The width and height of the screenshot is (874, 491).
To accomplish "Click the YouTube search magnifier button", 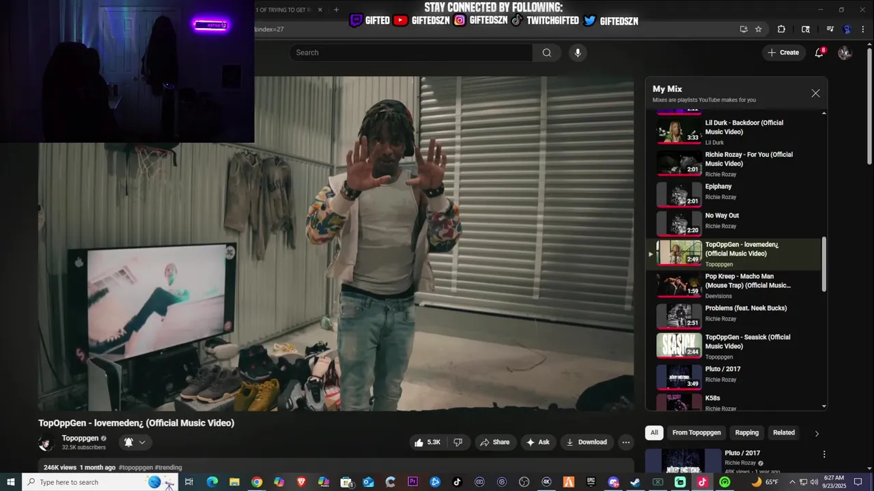I will coord(547,53).
